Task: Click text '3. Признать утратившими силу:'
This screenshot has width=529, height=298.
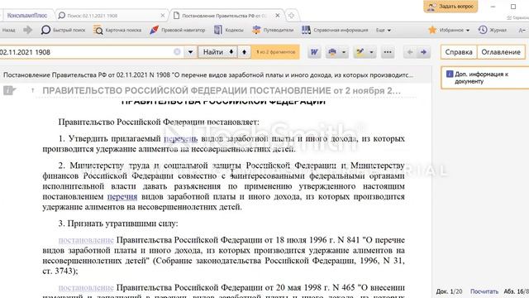Action: pos(118,223)
